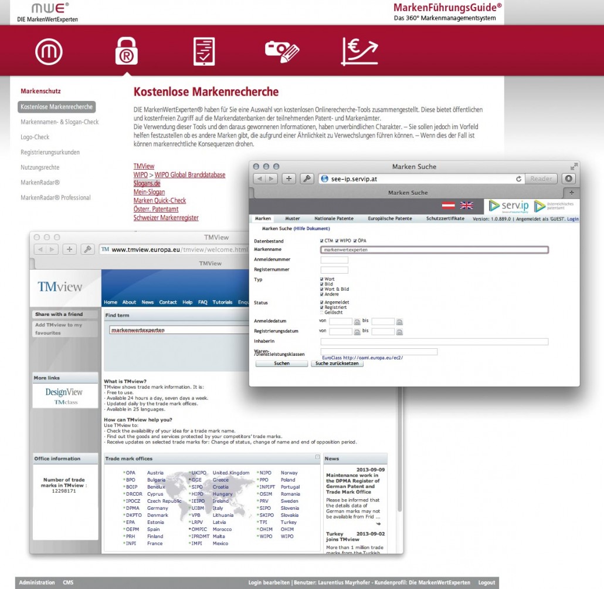Click the key icon in Marken Suche toolbar

click(x=307, y=179)
